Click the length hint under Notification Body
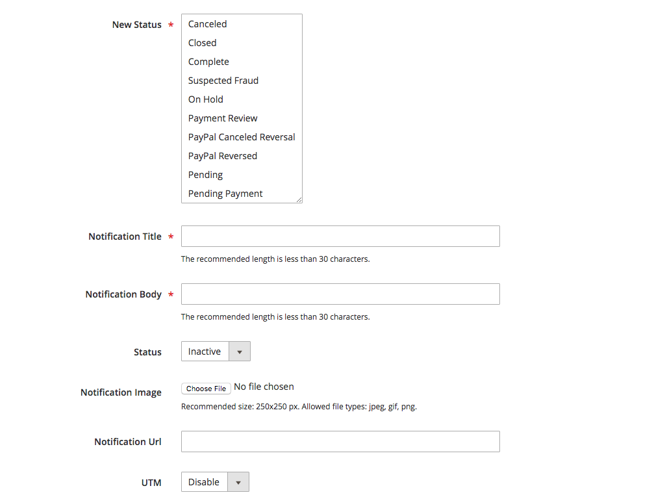 (275, 317)
